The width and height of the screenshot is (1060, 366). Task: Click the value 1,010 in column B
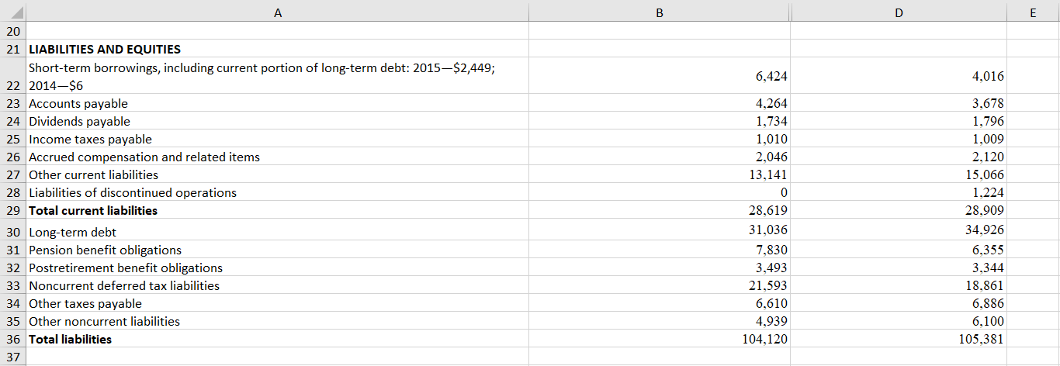click(771, 140)
